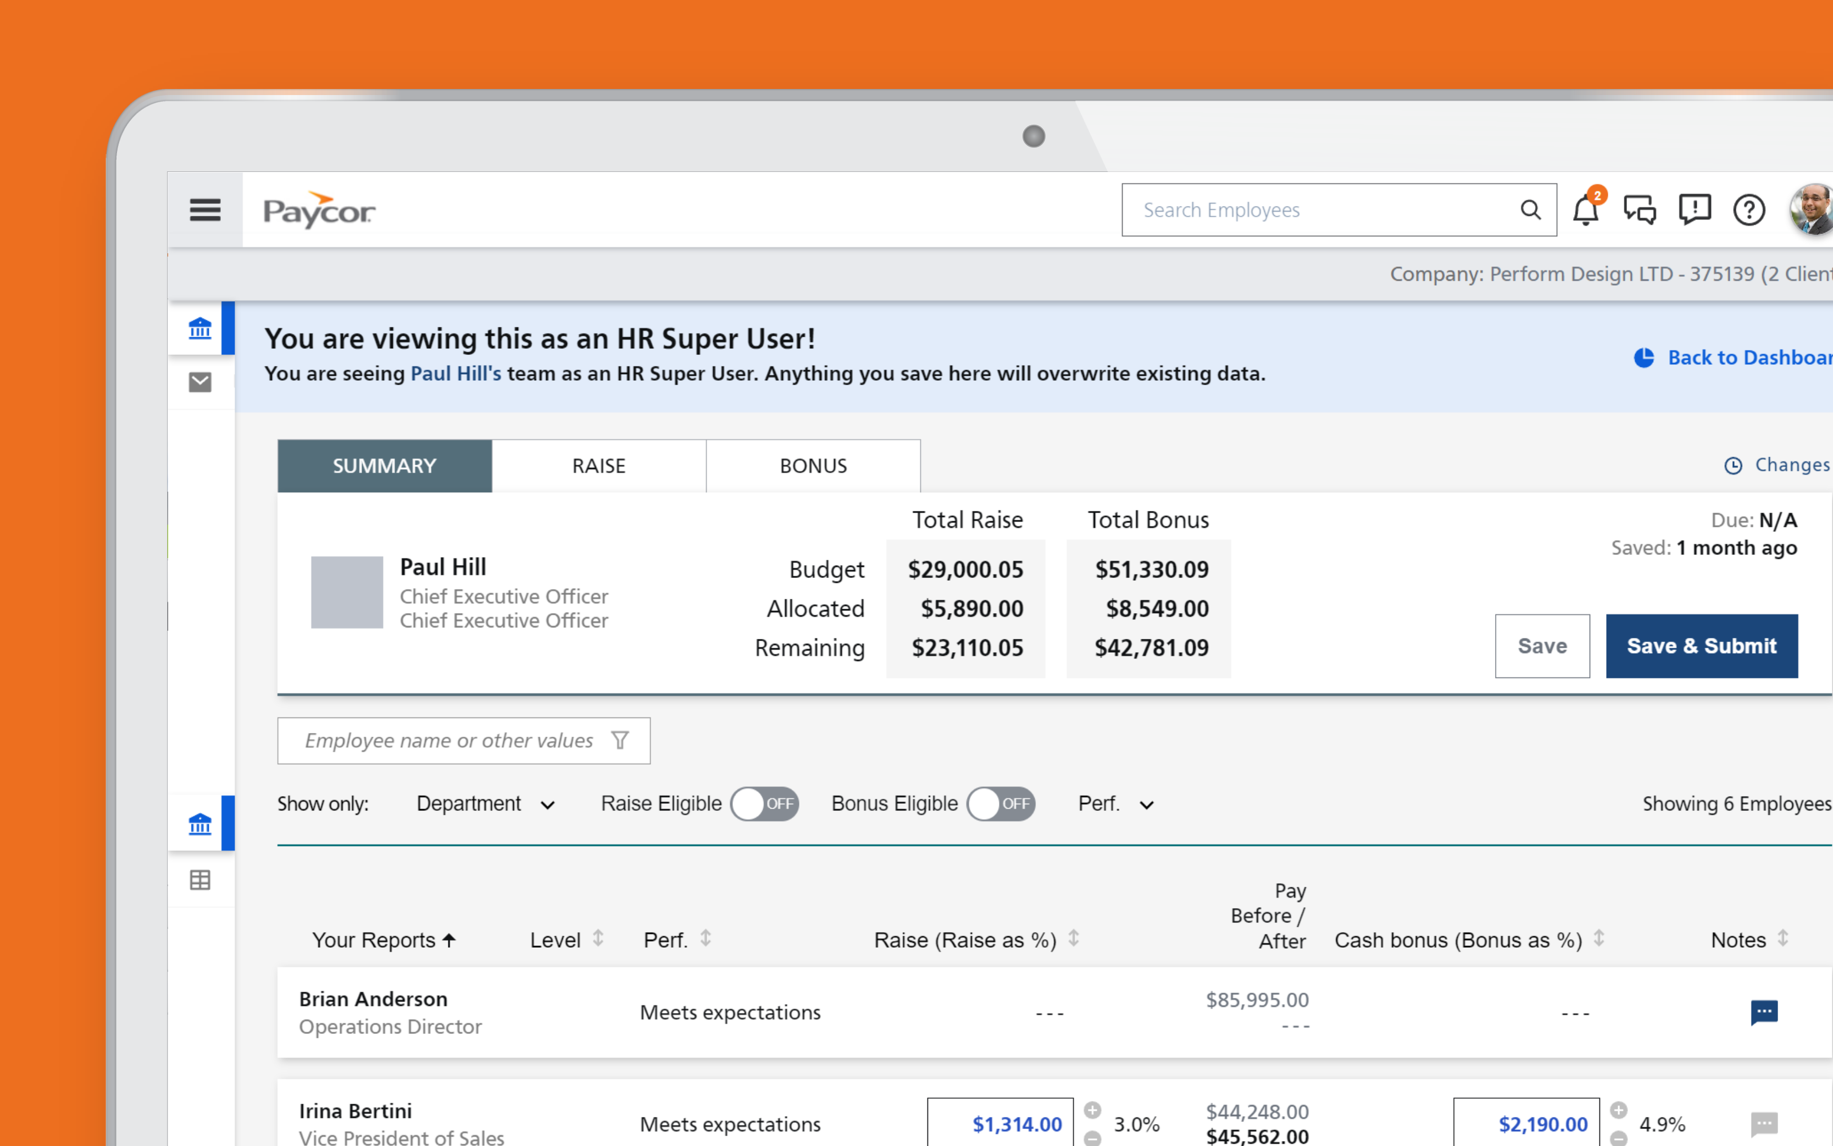Toggle Raise Eligible switch
The image size is (1833, 1146).
[x=764, y=803]
